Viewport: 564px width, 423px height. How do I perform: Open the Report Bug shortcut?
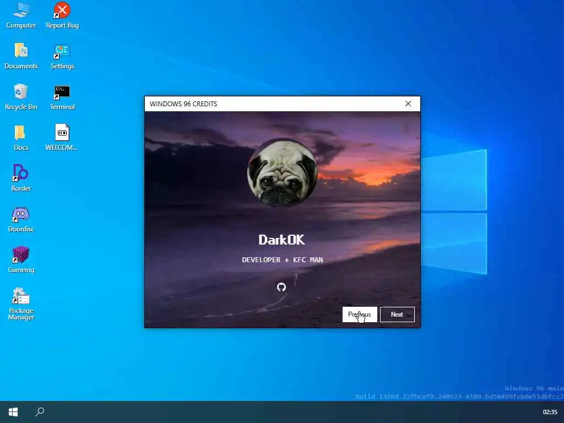tap(62, 15)
